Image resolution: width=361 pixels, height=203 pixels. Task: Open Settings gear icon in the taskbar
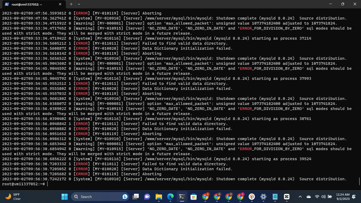point(263,197)
